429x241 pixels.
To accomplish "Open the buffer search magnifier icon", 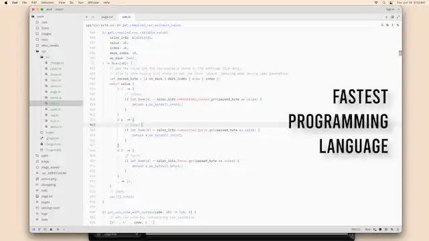I will 382,25.
